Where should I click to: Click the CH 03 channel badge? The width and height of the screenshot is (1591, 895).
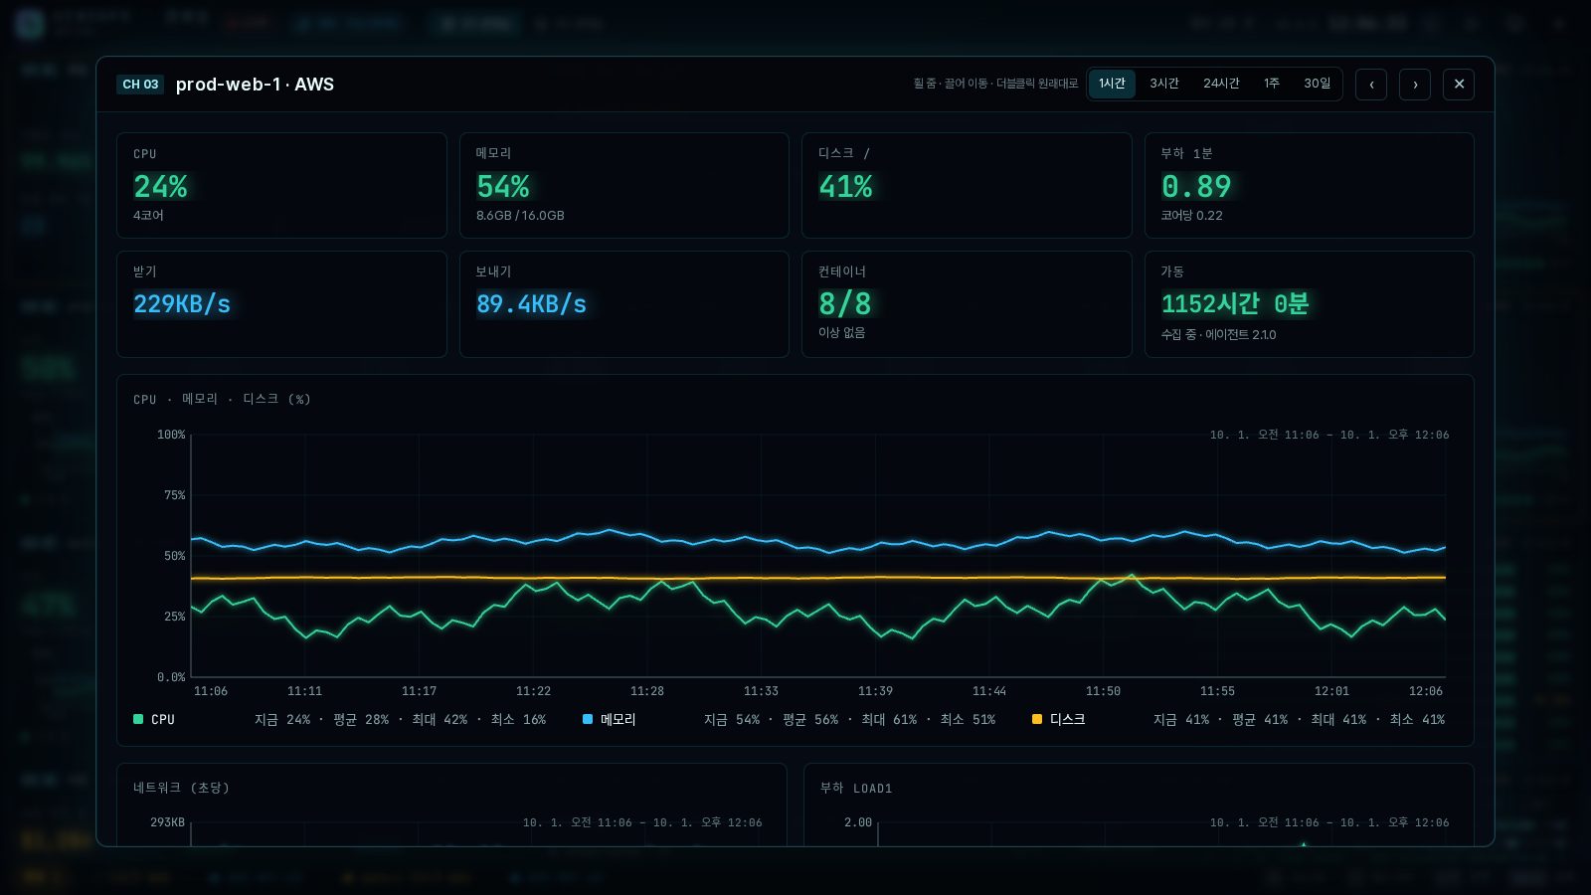click(x=140, y=85)
